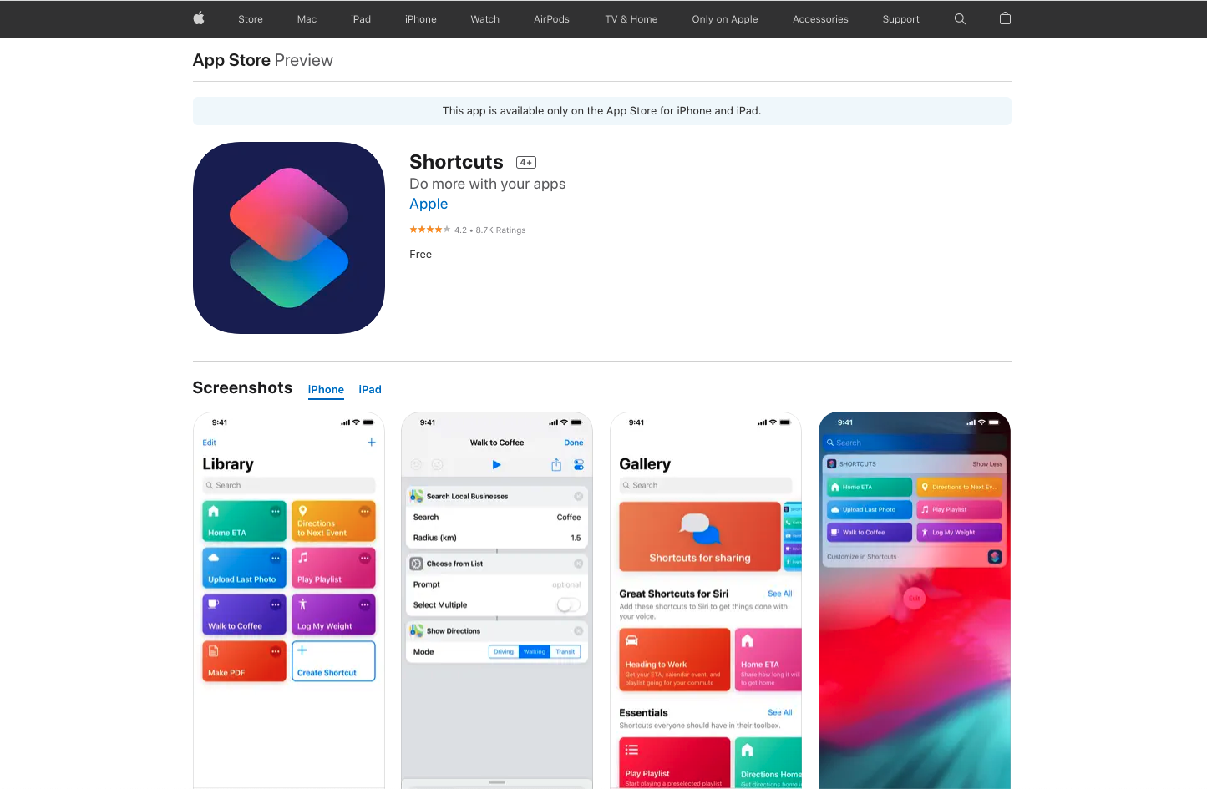1207x789 pixels.
Task: Open the search magnifier icon
Action: click(960, 18)
